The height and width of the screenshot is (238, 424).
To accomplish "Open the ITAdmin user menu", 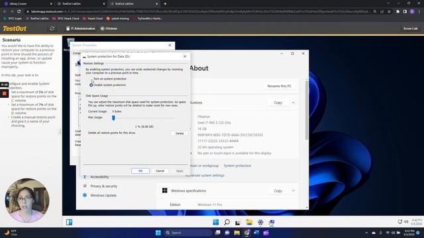I will point(109,28).
